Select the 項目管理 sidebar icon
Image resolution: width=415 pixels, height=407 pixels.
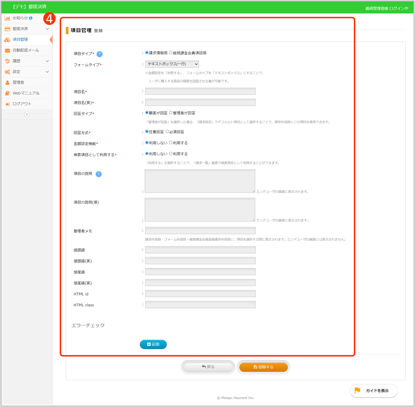point(8,39)
